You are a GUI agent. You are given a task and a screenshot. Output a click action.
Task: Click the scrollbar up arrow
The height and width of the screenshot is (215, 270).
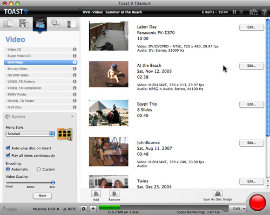click(268, 181)
